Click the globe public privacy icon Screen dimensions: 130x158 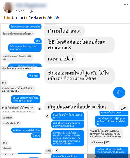[x=31, y=11]
